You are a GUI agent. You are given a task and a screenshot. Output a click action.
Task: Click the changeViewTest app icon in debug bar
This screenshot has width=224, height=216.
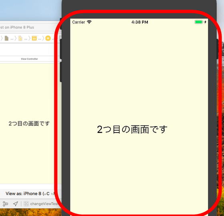26,204
